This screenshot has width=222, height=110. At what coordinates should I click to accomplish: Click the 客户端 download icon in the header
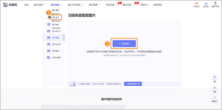(206, 4)
